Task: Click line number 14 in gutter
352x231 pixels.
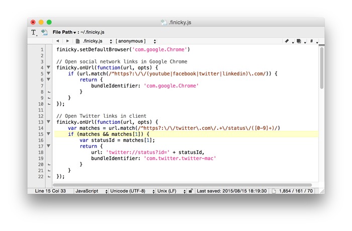Action: point(41,128)
